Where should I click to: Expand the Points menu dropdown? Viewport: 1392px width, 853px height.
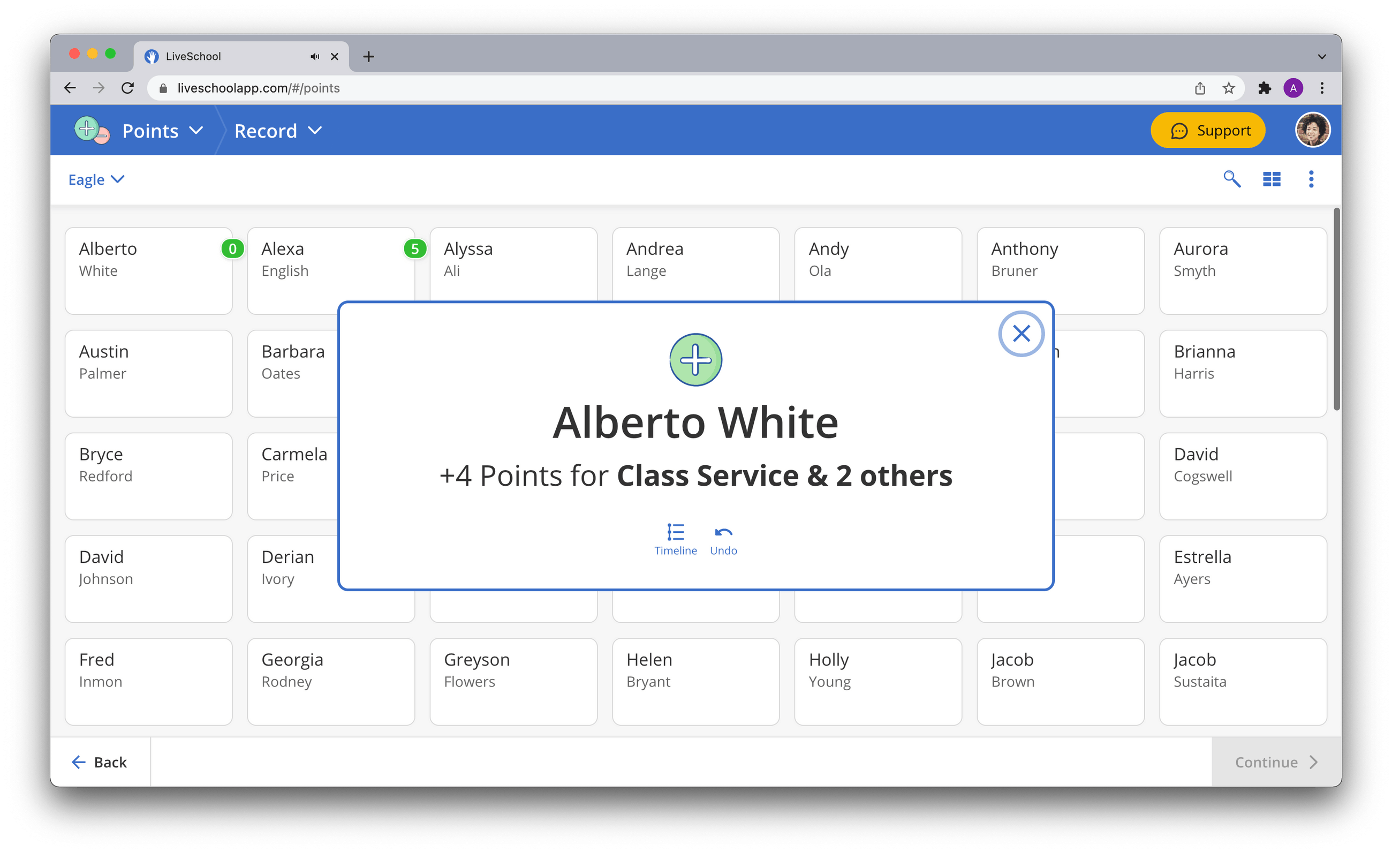[x=163, y=131]
